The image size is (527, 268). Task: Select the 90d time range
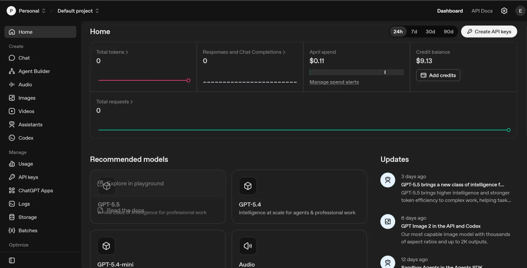click(448, 32)
